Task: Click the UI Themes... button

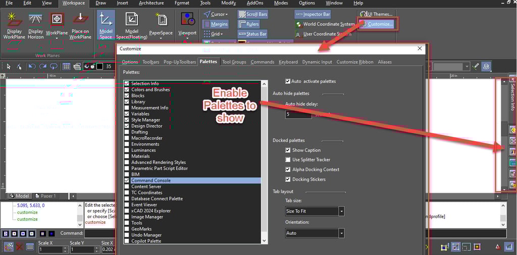Action: [376, 15]
